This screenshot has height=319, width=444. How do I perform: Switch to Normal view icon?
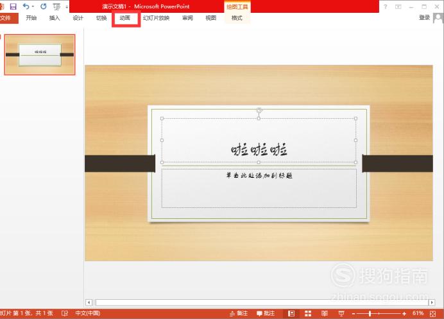291,313
